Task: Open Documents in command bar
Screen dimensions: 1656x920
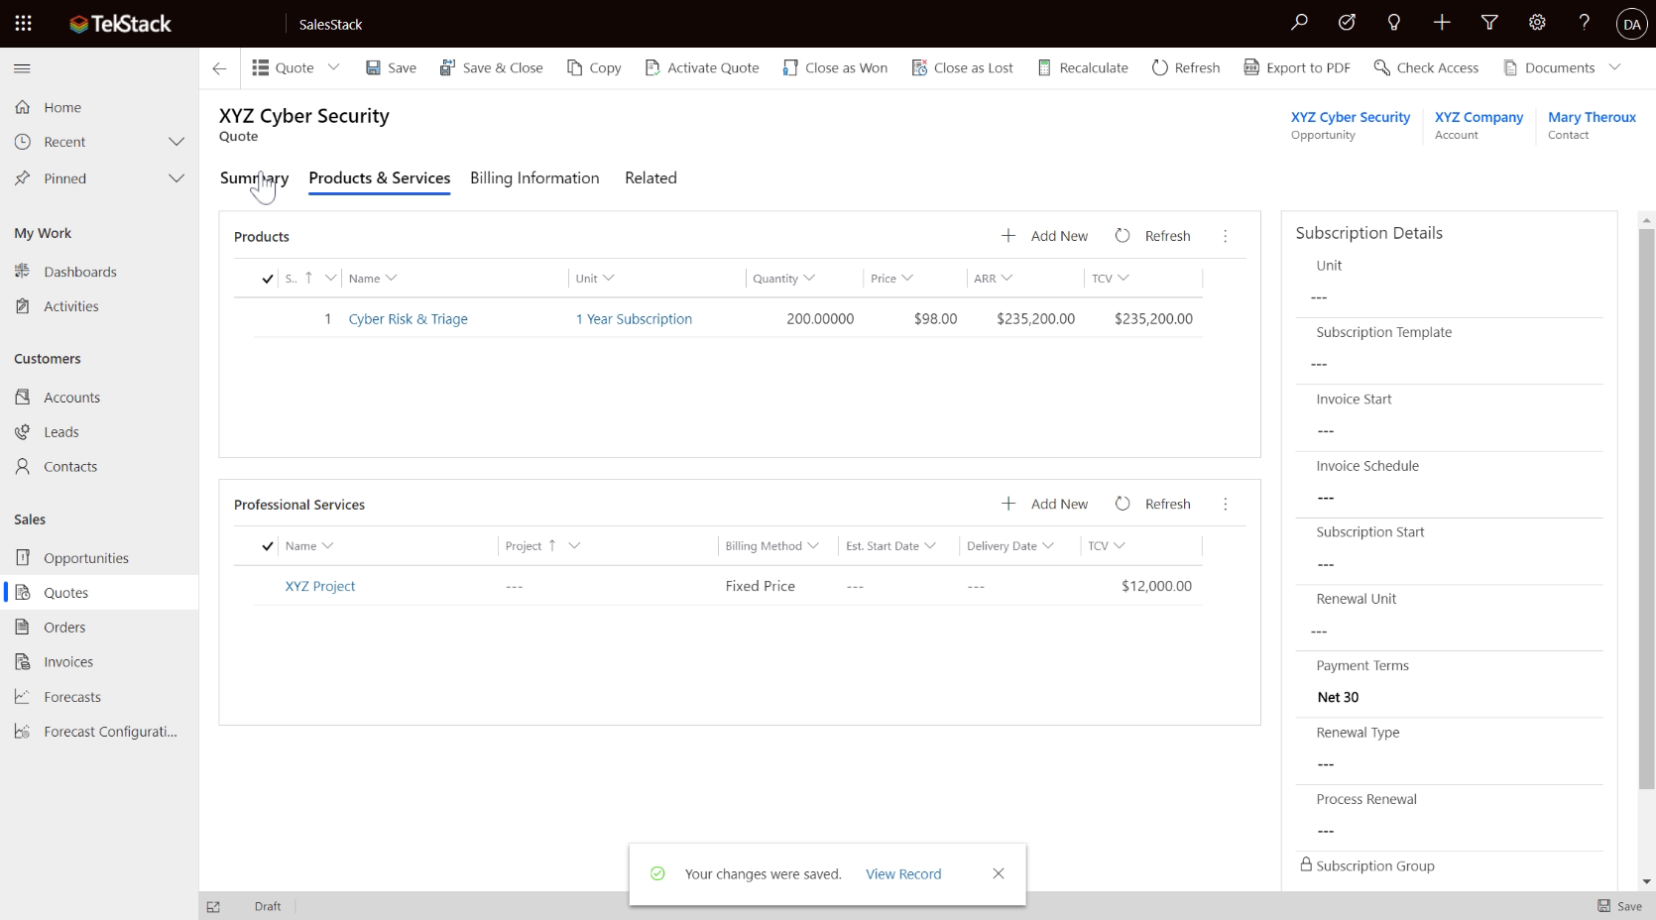Action: click(1549, 67)
